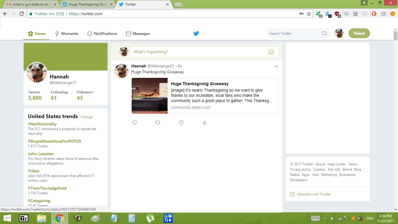Open the #StupidQuestionsForPOTUS trend
The height and width of the screenshot is (224, 398).
click(54, 141)
